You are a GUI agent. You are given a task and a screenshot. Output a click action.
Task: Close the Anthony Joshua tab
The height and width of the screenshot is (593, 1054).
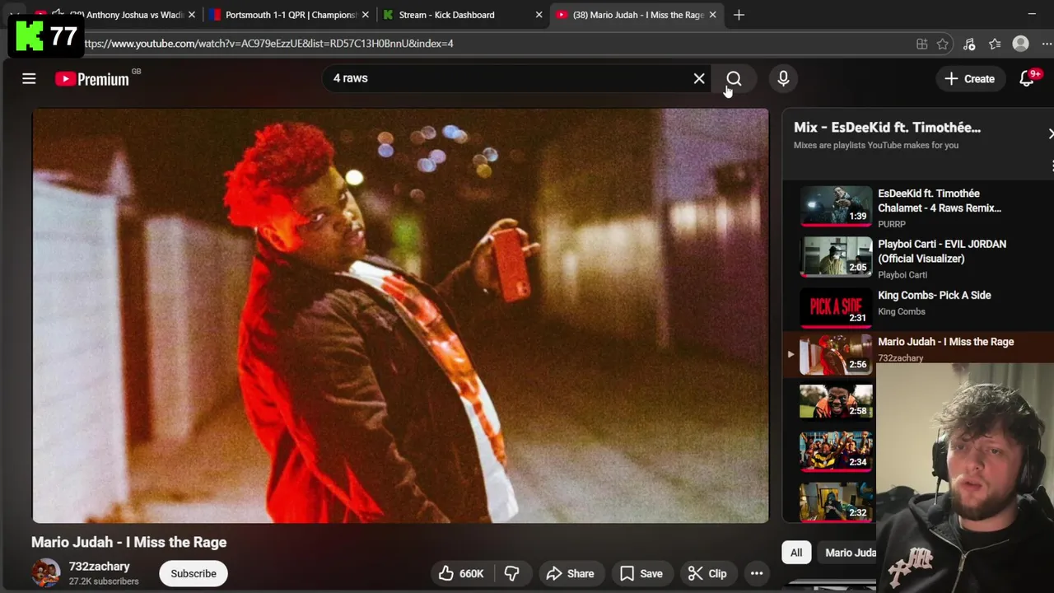pos(191,15)
